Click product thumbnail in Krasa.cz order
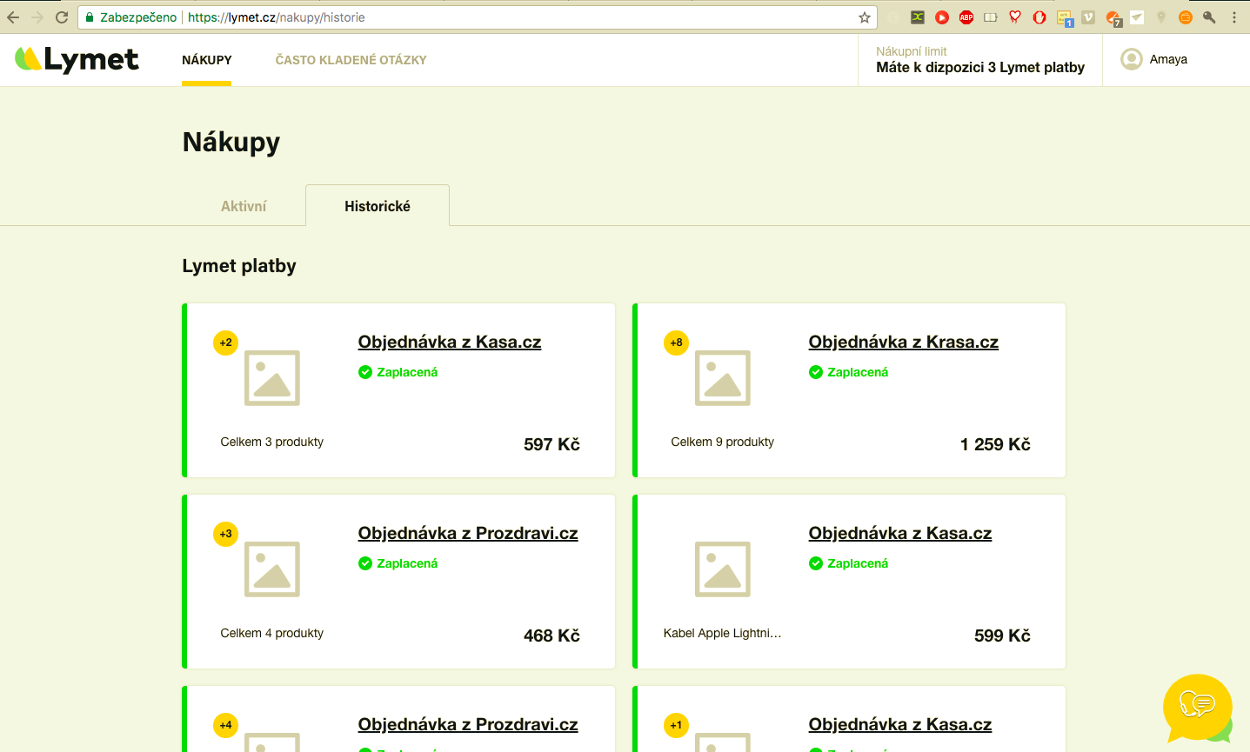1250x752 pixels. click(x=723, y=378)
